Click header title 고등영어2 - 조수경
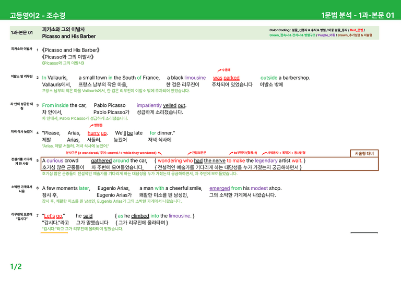The height and width of the screenshot is (283, 401). tap(38, 15)
